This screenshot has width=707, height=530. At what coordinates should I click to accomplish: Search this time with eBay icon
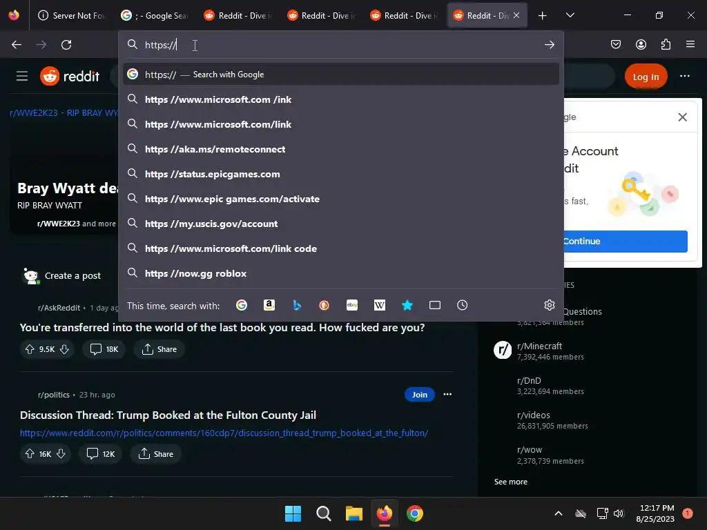[352, 305]
